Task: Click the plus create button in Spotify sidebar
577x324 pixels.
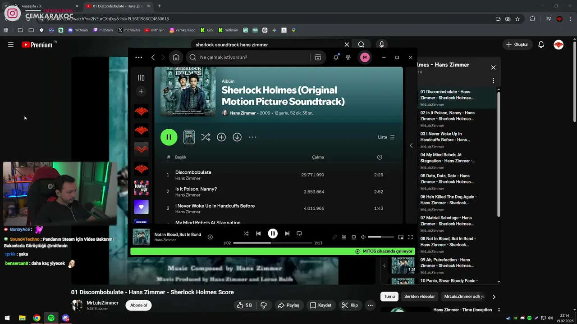Action: [141, 91]
